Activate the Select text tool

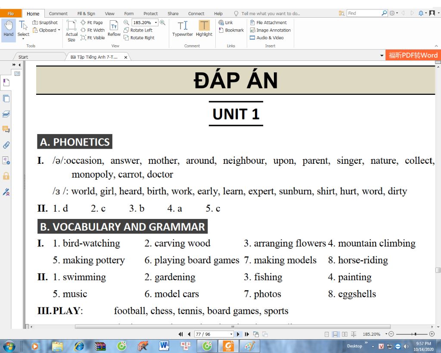click(x=23, y=29)
